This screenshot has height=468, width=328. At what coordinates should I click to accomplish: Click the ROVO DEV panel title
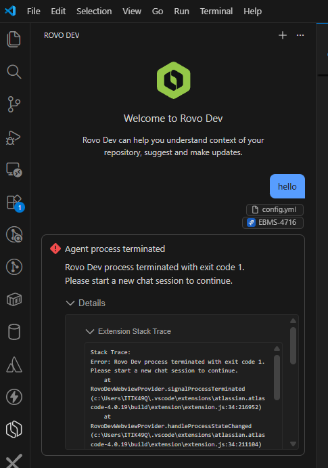click(x=62, y=35)
